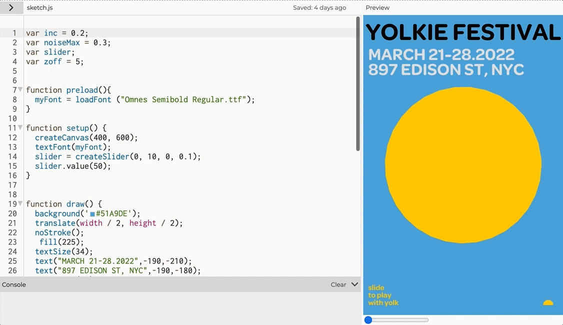Screen dimensions: 563x325
Task: Click the yolk slider track
Action: click(x=396, y=319)
